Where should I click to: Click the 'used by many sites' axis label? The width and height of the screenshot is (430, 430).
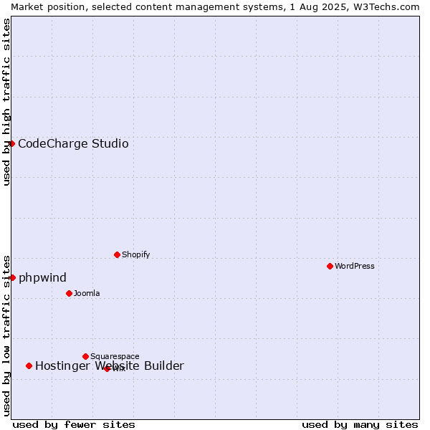point(360,425)
